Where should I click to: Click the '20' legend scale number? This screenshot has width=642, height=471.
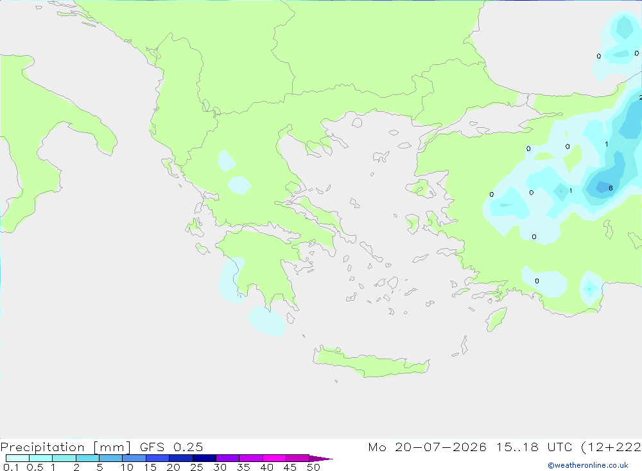pyautogui.click(x=173, y=467)
